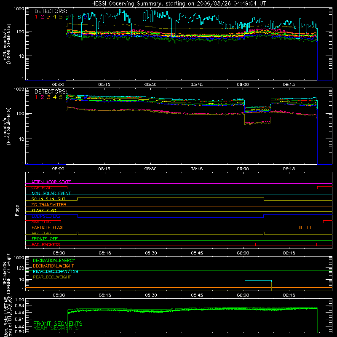This screenshot has width=337, height=337.
Task: Click the MON. counts/s front segments axis label
Action: [6, 44]
